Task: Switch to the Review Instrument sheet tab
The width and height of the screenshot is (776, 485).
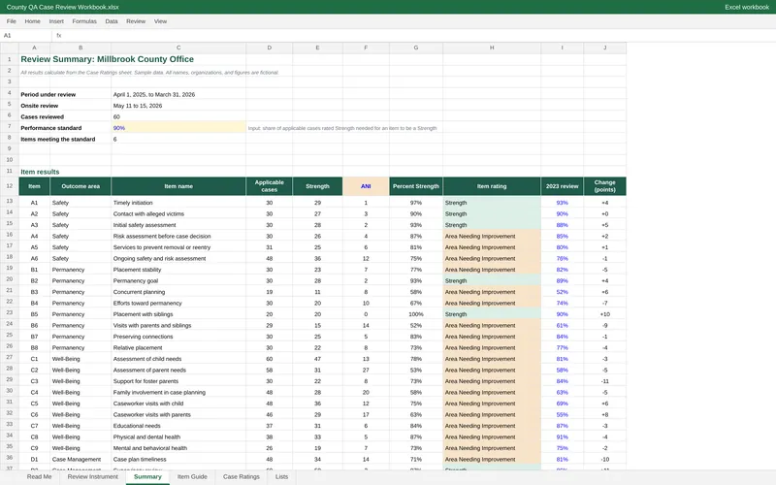Action: coord(92,476)
